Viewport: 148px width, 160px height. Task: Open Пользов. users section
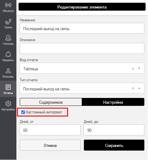point(8,73)
